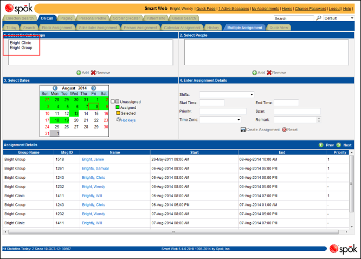Open Brights, Samual name link
361x259 pixels.
(x=95, y=169)
